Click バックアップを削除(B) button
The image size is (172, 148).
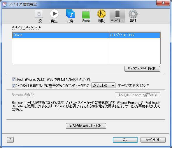142,69
